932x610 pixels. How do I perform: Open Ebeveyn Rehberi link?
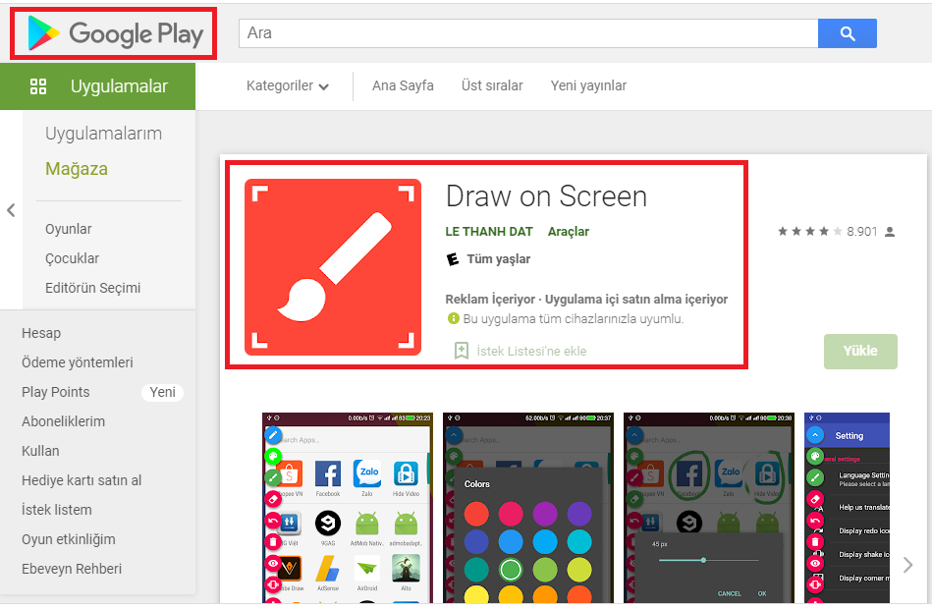(x=72, y=569)
